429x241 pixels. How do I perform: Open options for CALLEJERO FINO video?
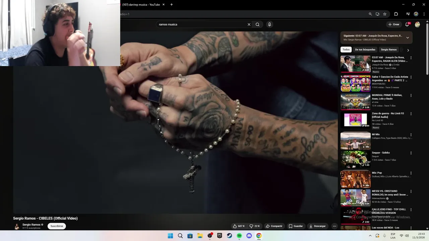click(411, 210)
